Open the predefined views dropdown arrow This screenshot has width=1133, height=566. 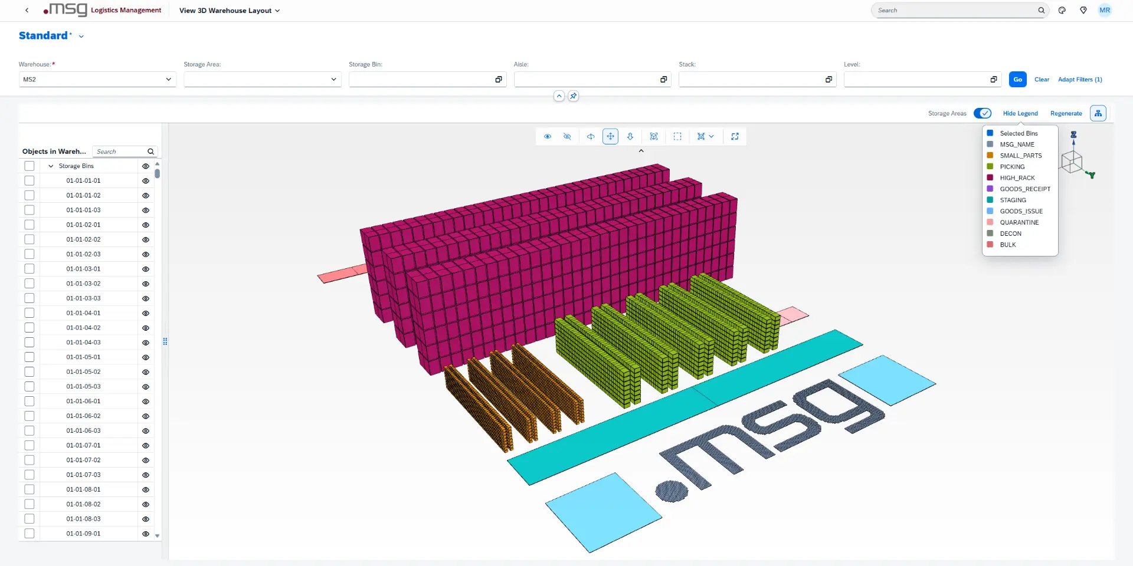(712, 136)
